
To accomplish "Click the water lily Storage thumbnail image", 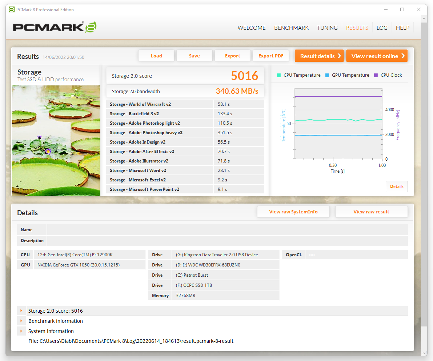I will click(x=56, y=141).
